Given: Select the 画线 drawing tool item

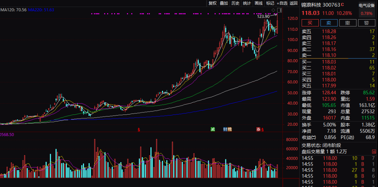Looking at the screenshot, I should (x=258, y=3).
